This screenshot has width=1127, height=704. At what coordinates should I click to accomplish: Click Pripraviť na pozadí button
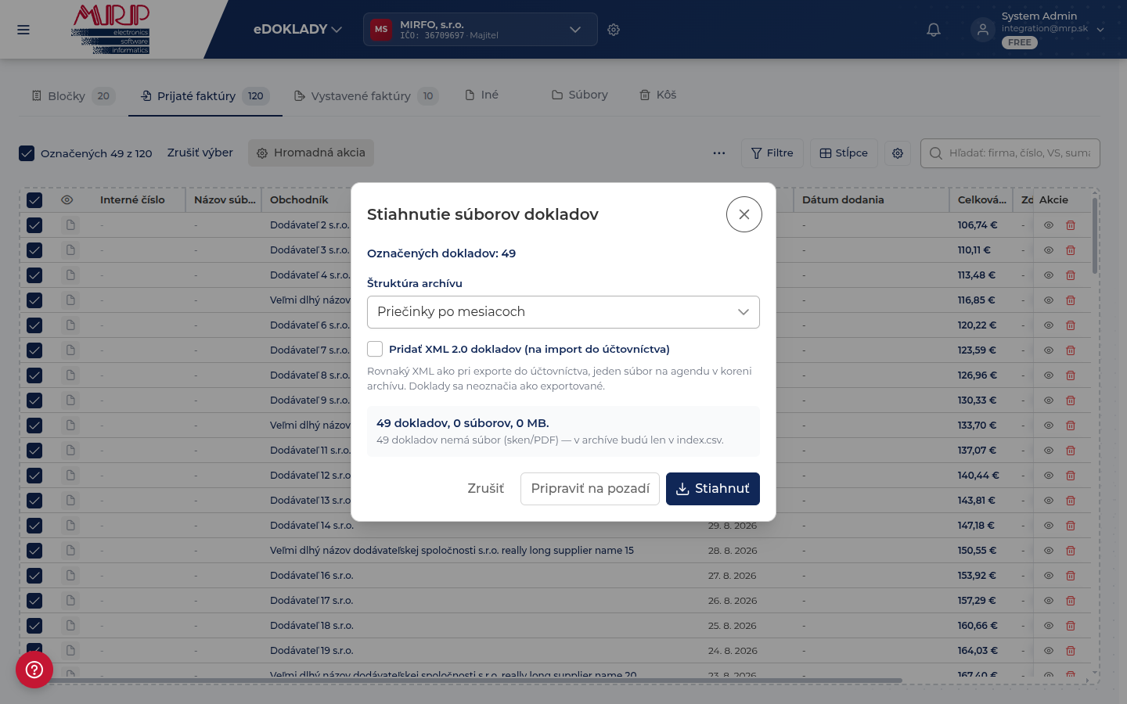(590, 489)
